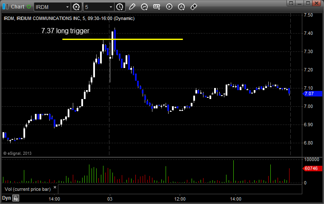
Task: Maximize the chart window
Action: click(x=308, y=3)
